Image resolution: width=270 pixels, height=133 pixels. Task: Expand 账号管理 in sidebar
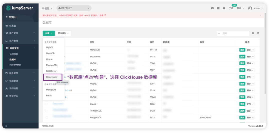[20, 73]
